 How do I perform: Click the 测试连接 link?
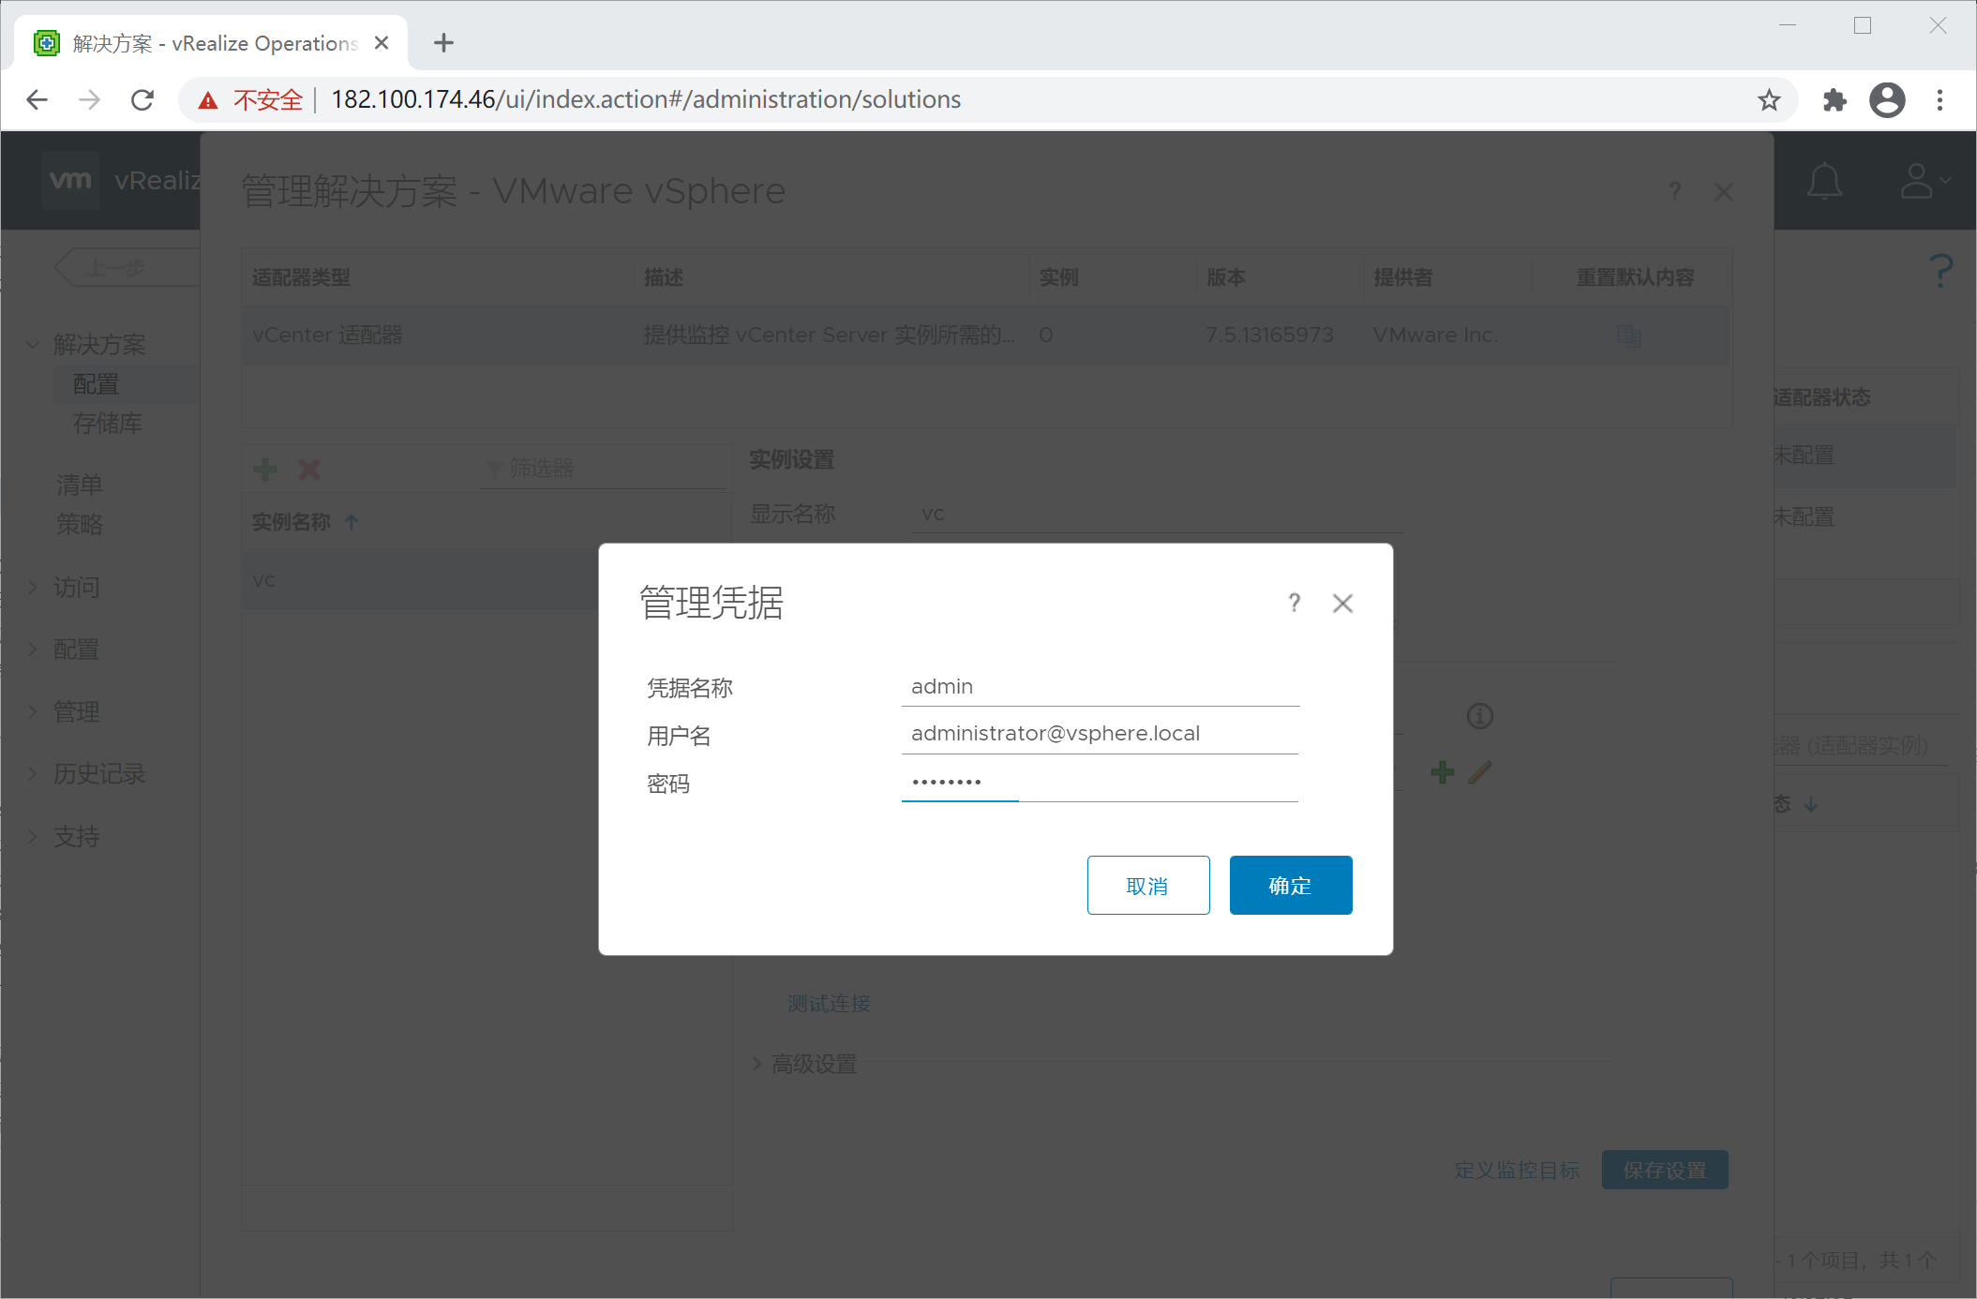click(829, 1004)
